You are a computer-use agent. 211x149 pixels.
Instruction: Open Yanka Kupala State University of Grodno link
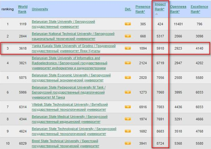point(74,48)
